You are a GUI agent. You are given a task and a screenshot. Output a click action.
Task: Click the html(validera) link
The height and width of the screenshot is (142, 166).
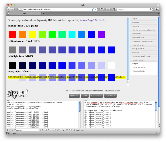(x=99, y=90)
